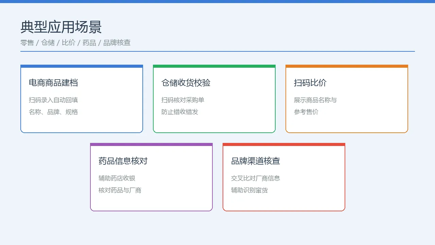The height and width of the screenshot is (245, 435).
Task: Click the text 名称、品牌、规格
Action: [x=53, y=112]
